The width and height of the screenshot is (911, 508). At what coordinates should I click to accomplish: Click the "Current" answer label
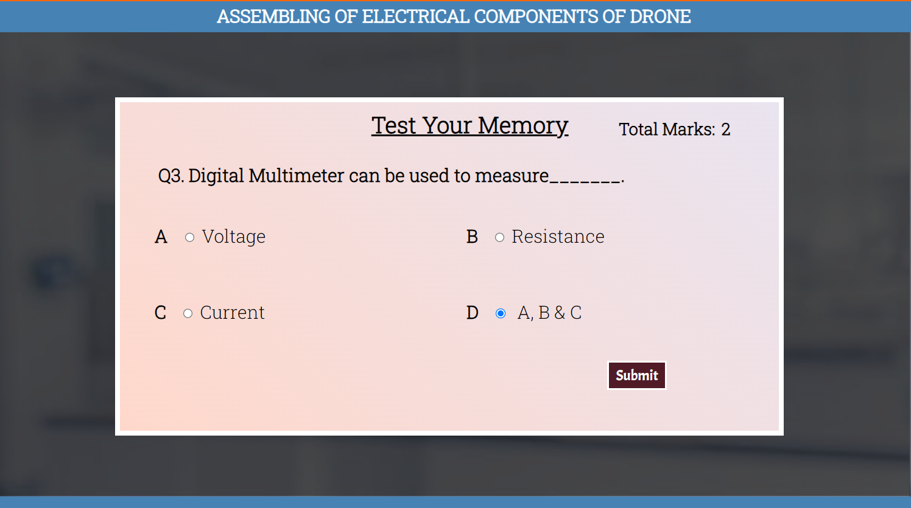[232, 313]
